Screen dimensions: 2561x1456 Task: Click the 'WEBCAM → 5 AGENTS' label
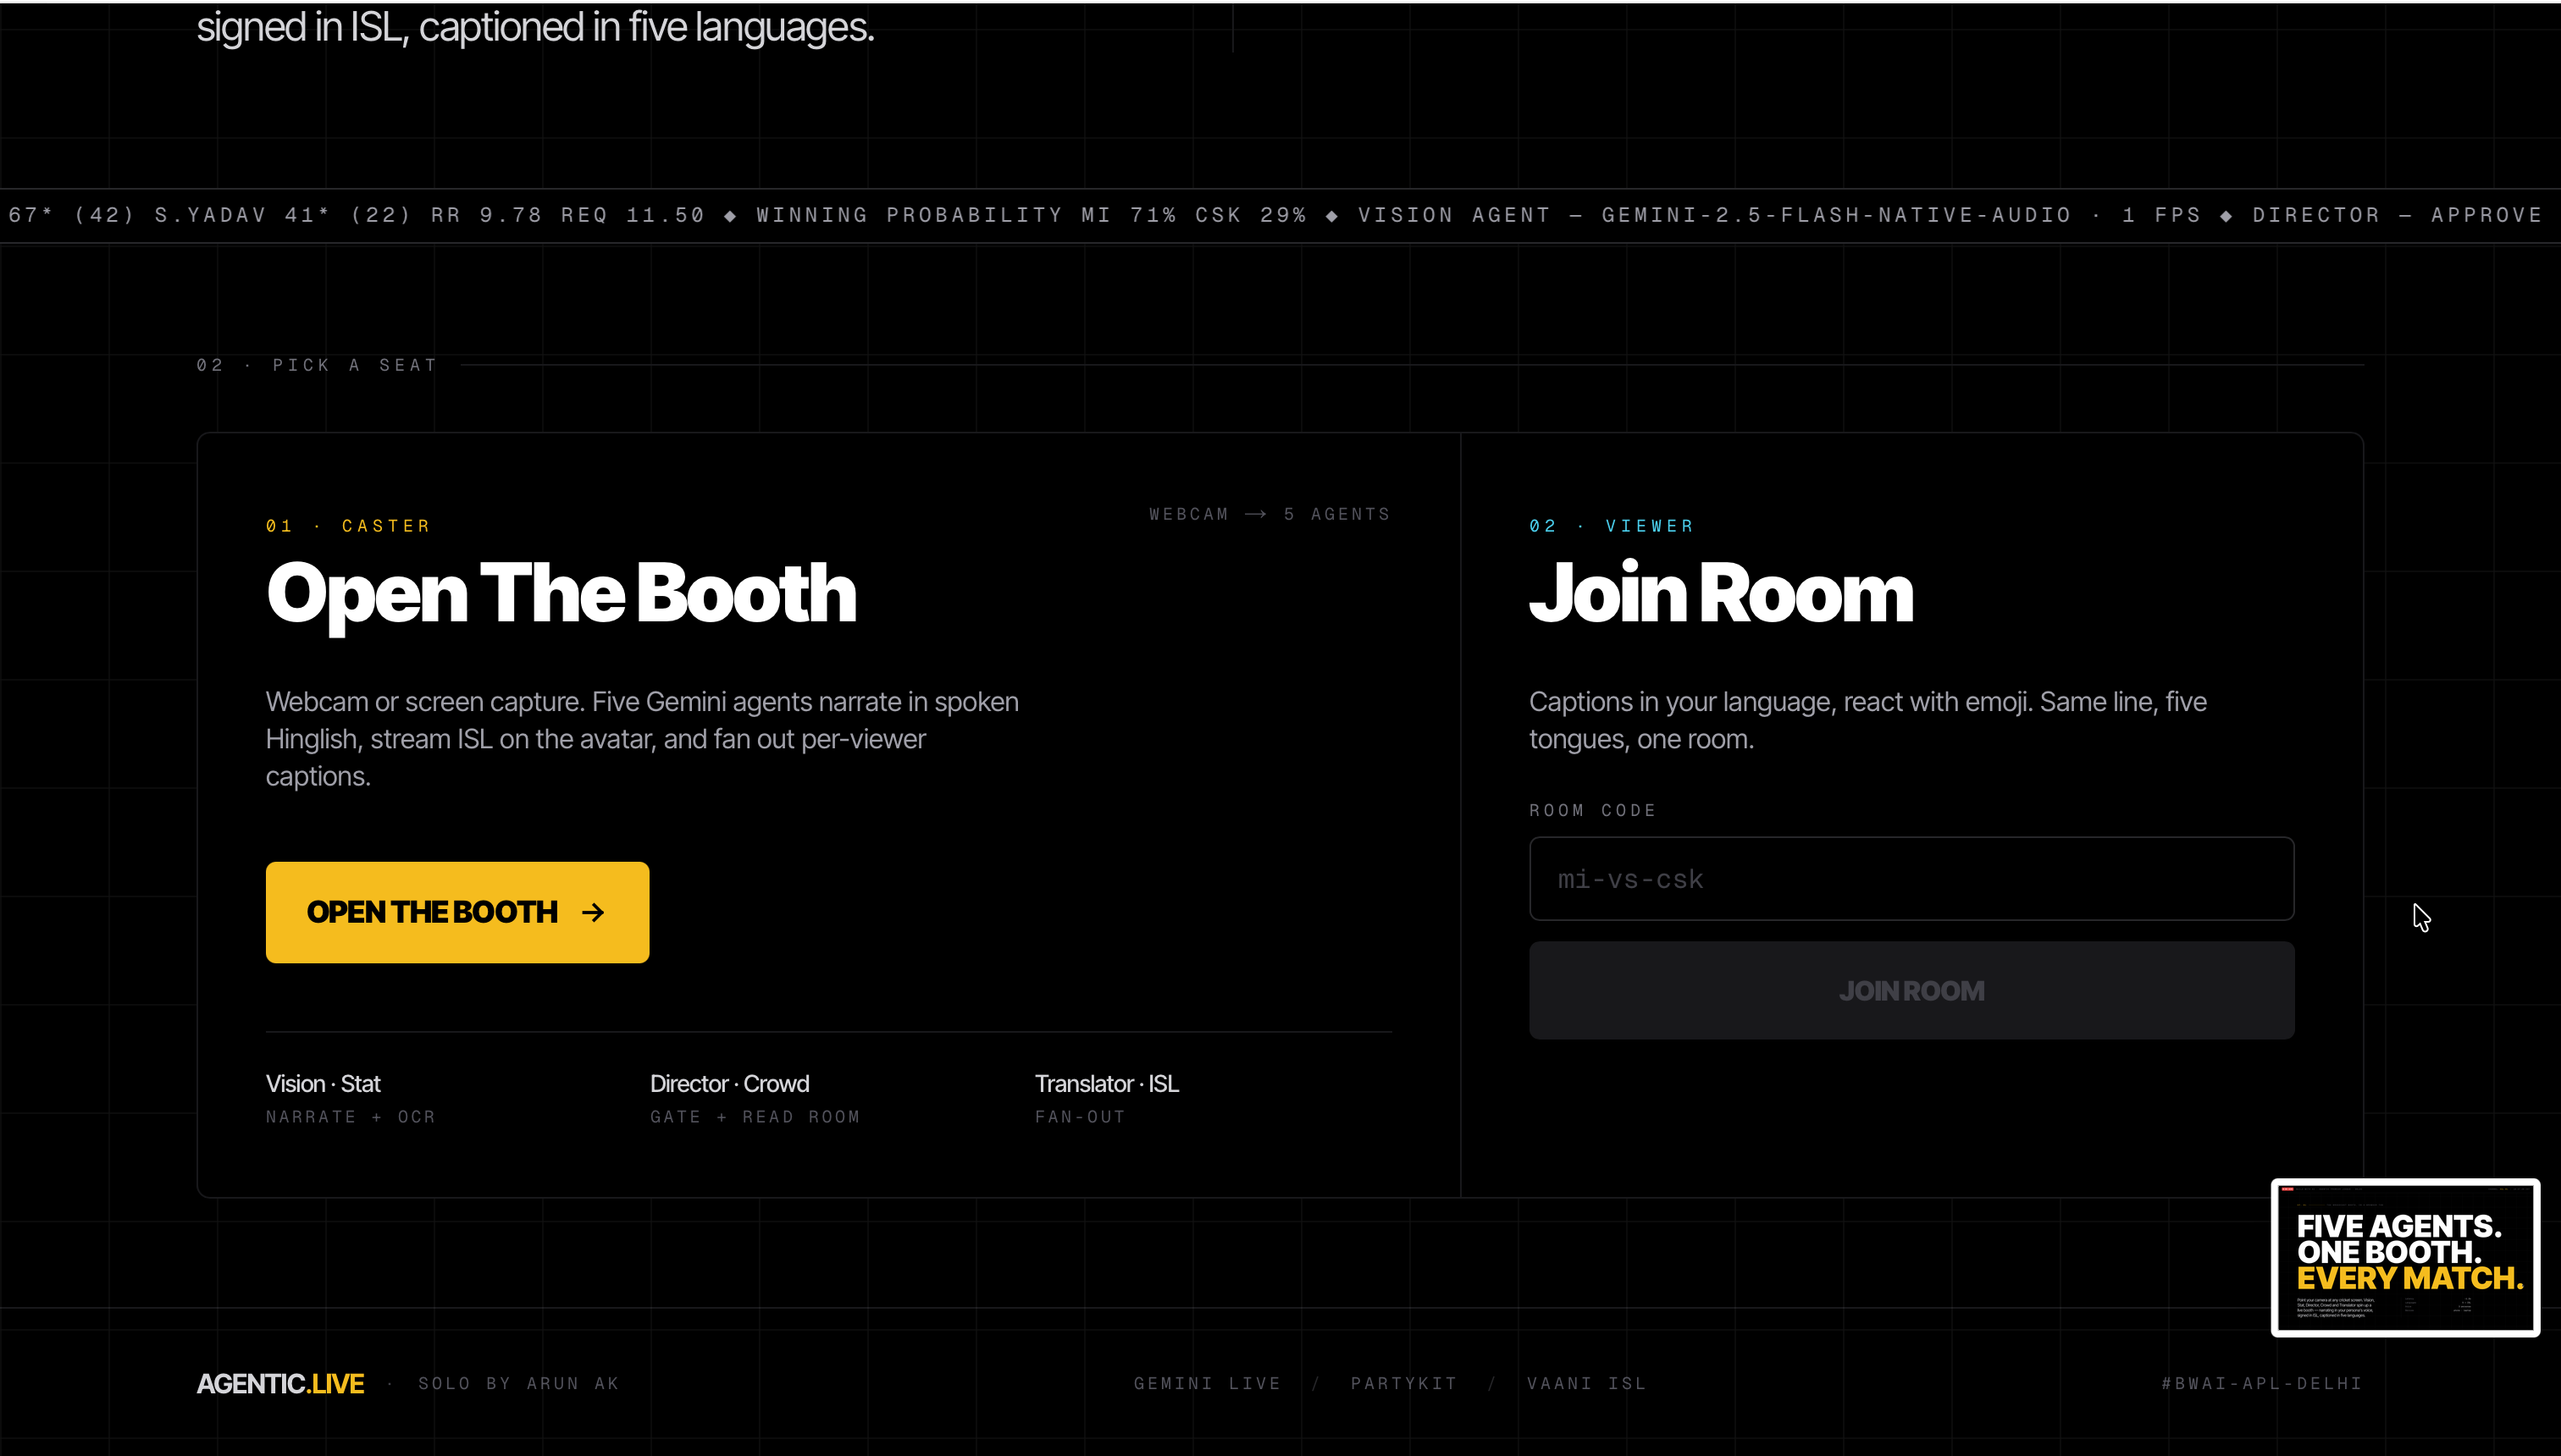click(1269, 514)
